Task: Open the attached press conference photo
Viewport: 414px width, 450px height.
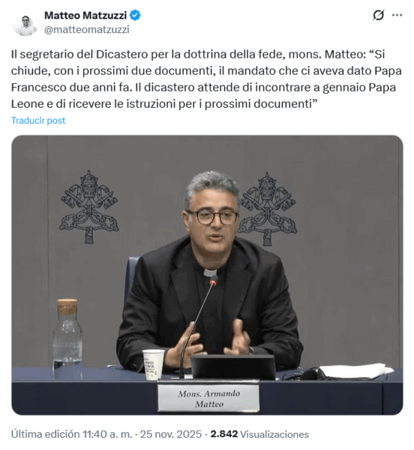Action: 207,275
